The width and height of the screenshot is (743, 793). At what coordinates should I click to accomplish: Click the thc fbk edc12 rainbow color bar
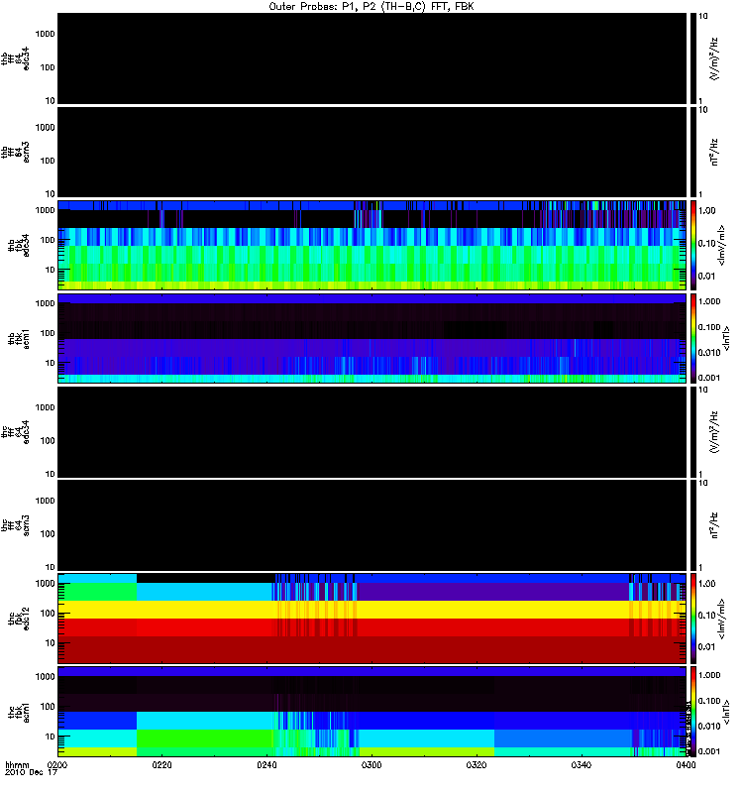693,618
